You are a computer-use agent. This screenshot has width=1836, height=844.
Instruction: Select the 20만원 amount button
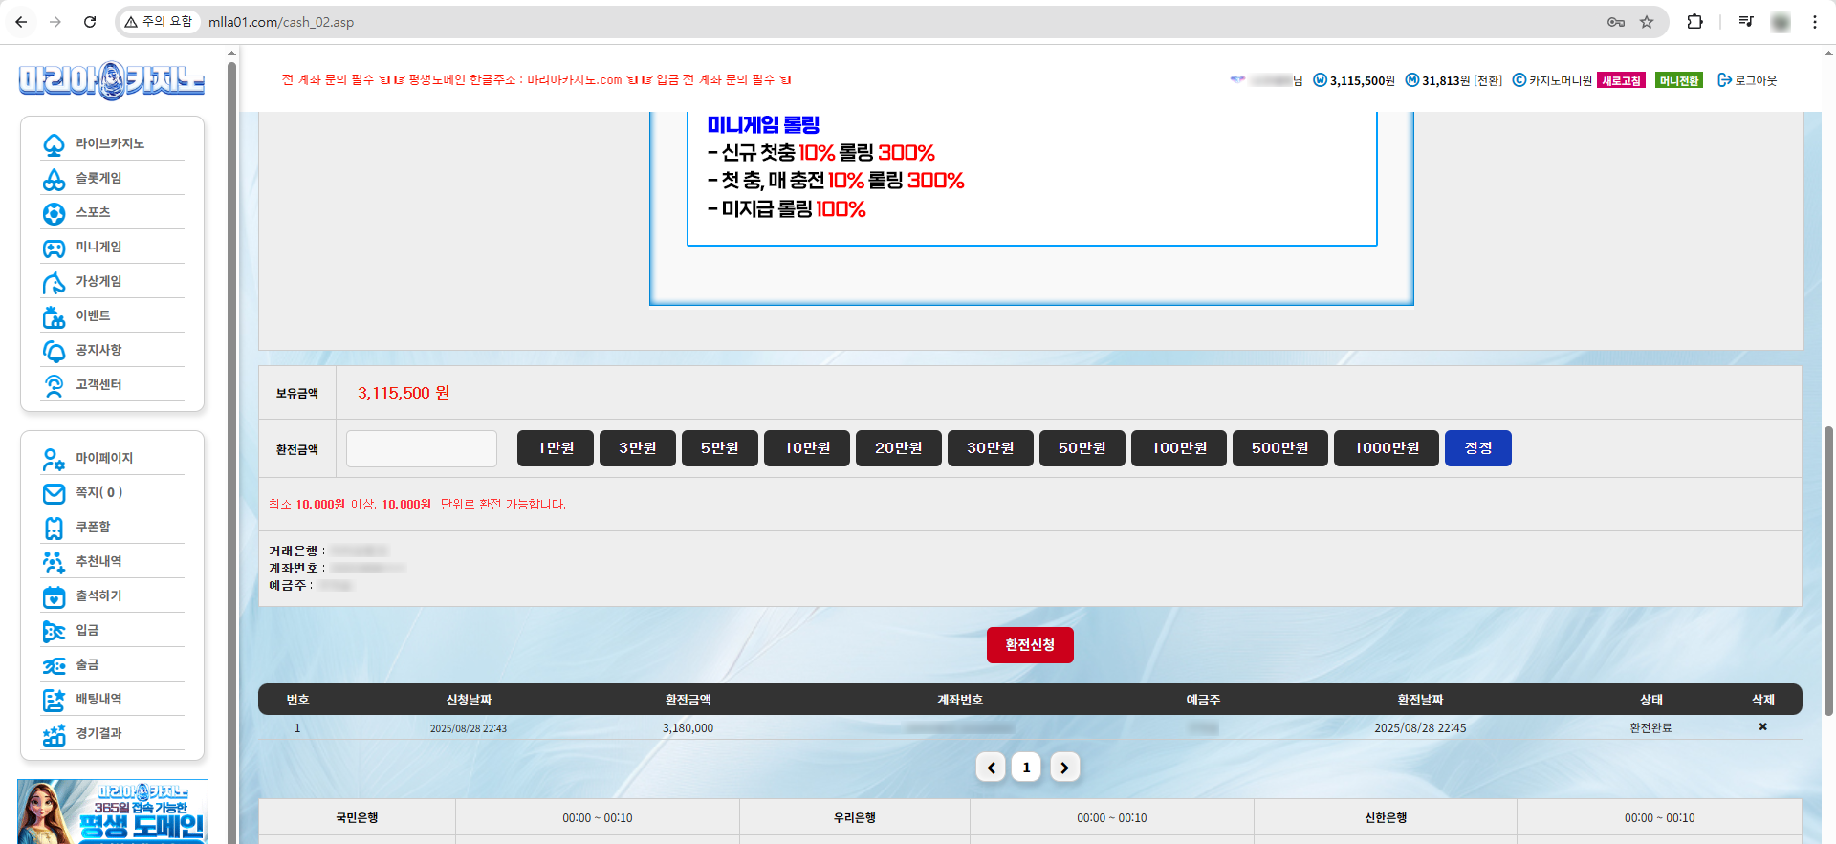(x=899, y=448)
